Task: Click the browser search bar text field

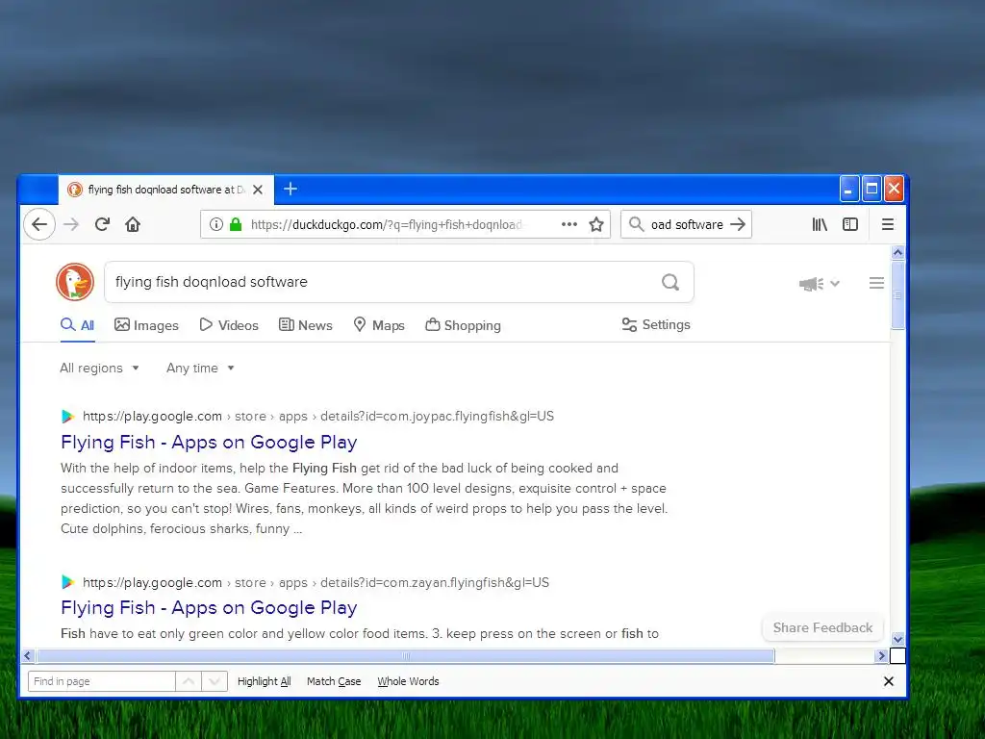Action: tap(687, 224)
